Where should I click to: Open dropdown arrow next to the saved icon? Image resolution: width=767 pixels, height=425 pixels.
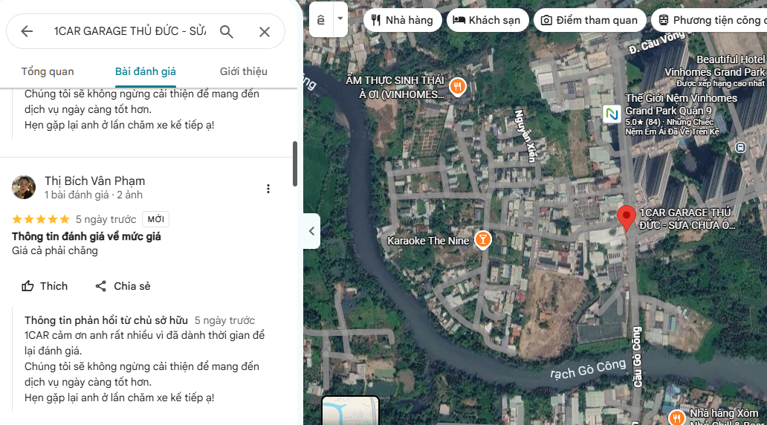click(340, 19)
